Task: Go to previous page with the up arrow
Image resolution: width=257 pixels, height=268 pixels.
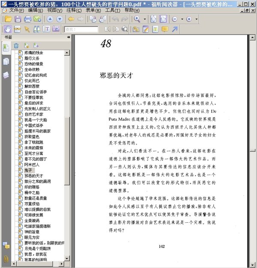Action: coord(50,19)
